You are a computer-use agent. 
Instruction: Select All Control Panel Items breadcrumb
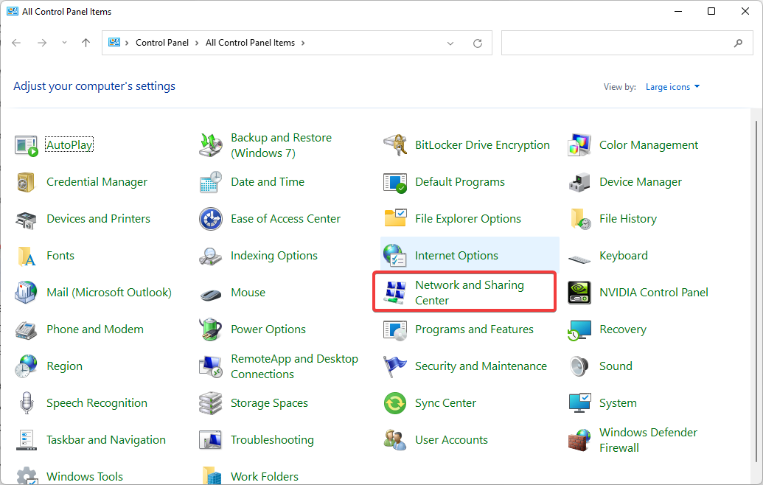tap(250, 43)
